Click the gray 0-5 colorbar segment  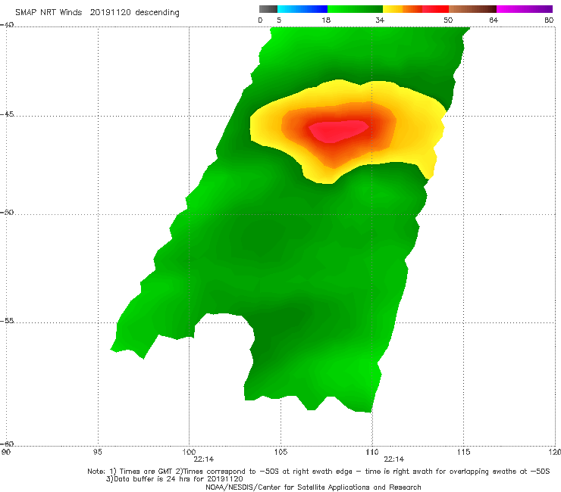point(268,9)
